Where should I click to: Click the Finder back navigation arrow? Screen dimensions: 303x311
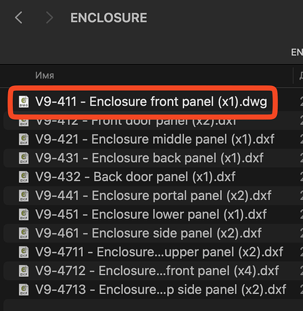click(x=19, y=17)
